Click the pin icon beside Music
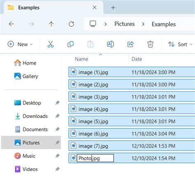The width and height of the screenshot is (195, 176). 58,156
